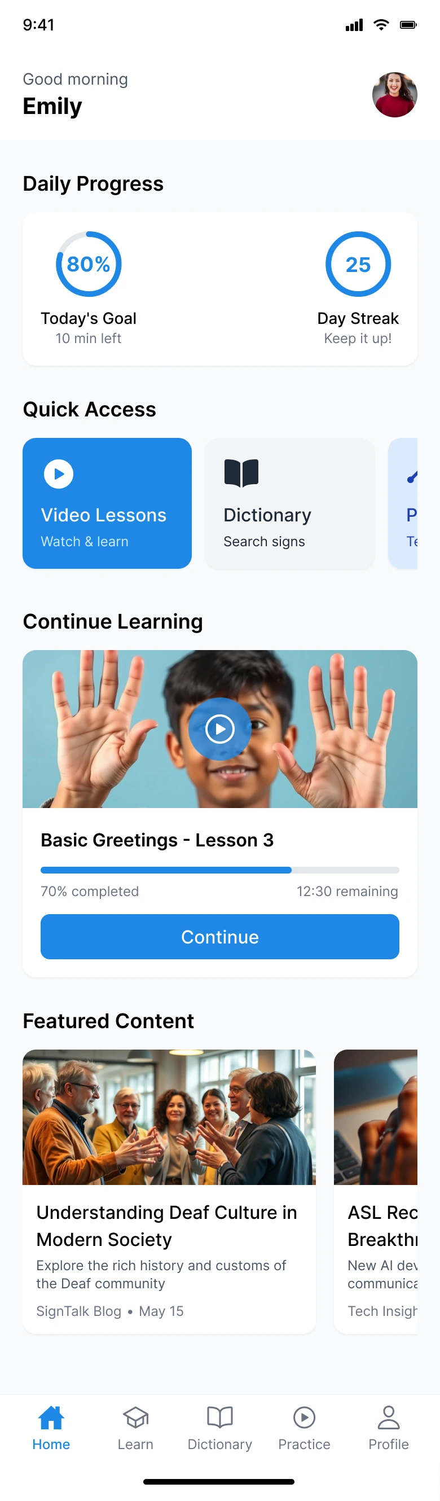This screenshot has height=1501, width=440.
Task: Tap the battery icon in status bar
Action: [408, 24]
